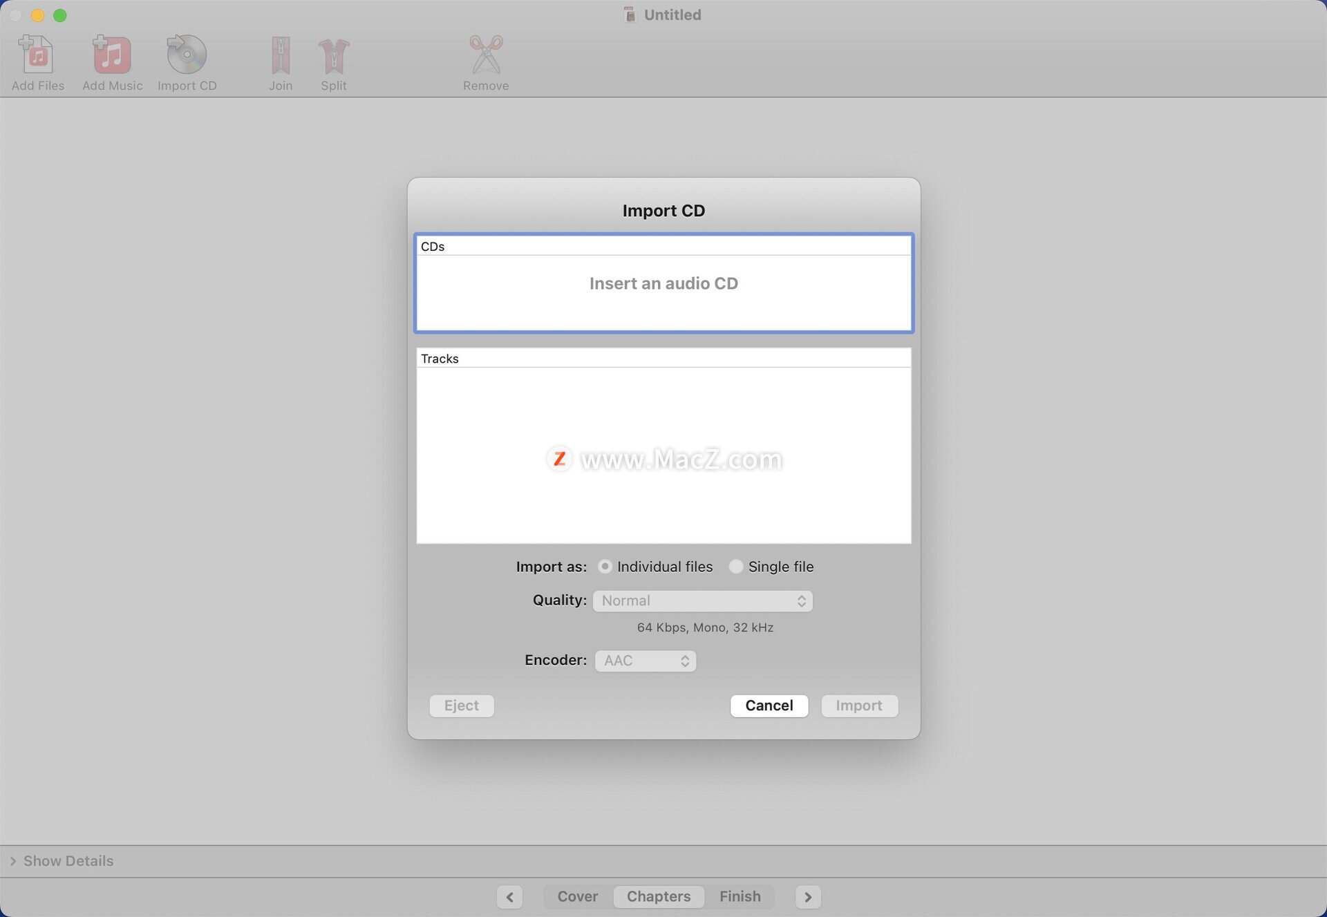Expand the Show Details disclosure chevron
This screenshot has height=917, width=1327.
(x=13, y=861)
